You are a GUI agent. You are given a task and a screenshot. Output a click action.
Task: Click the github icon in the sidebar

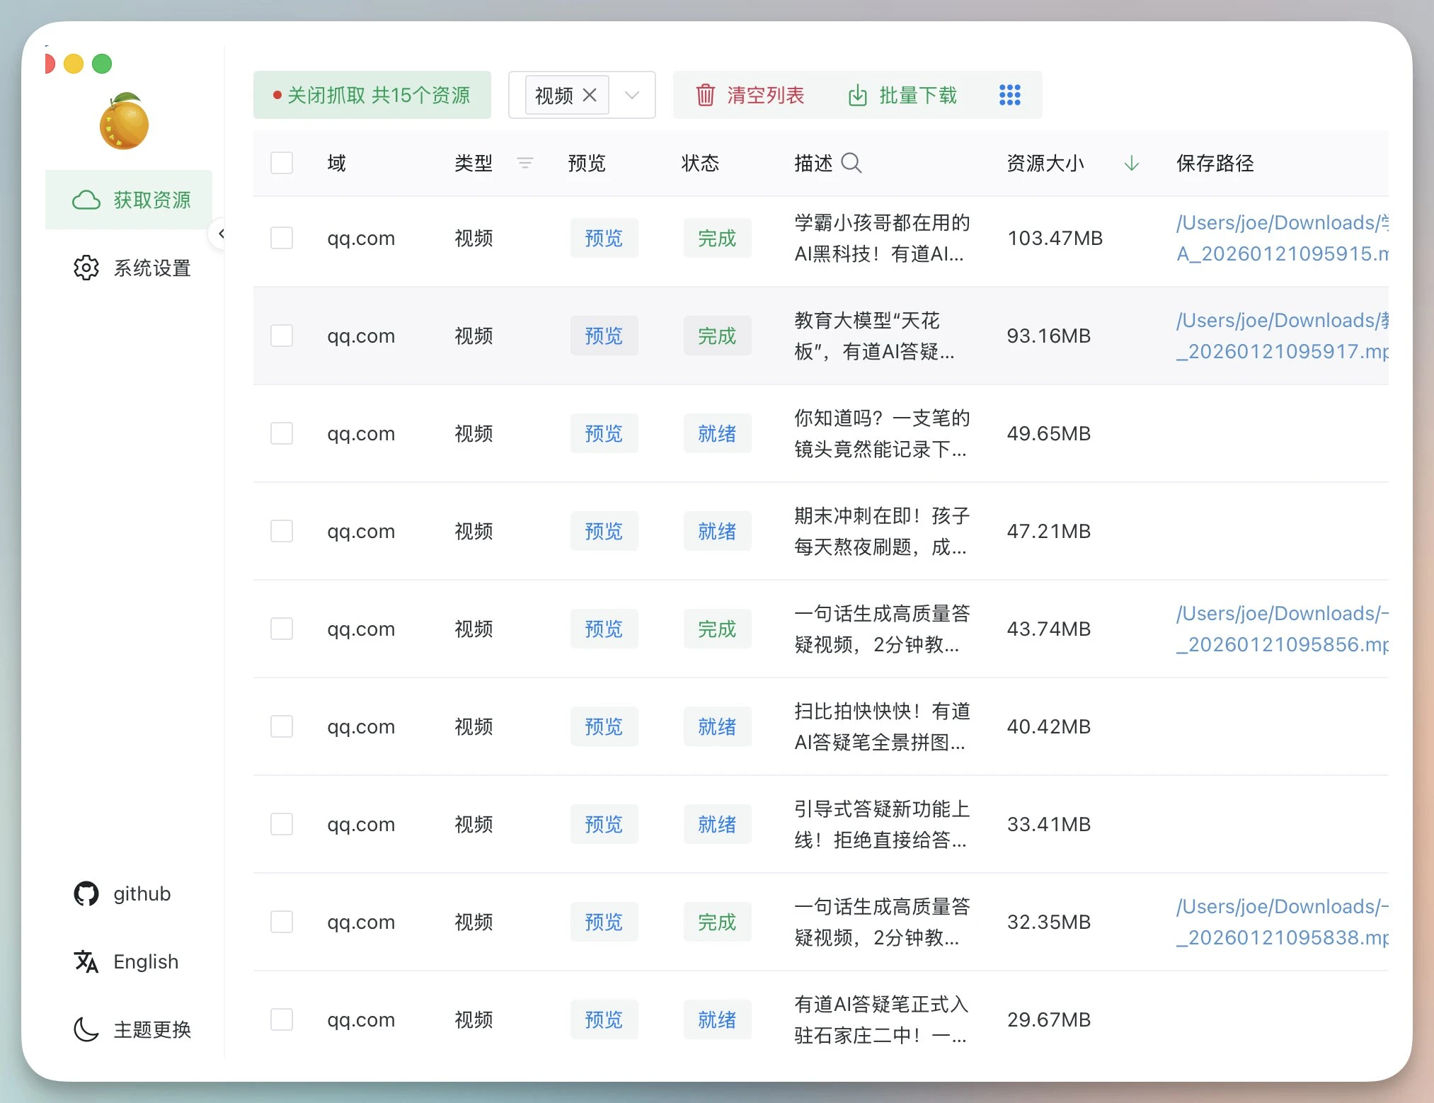click(86, 893)
